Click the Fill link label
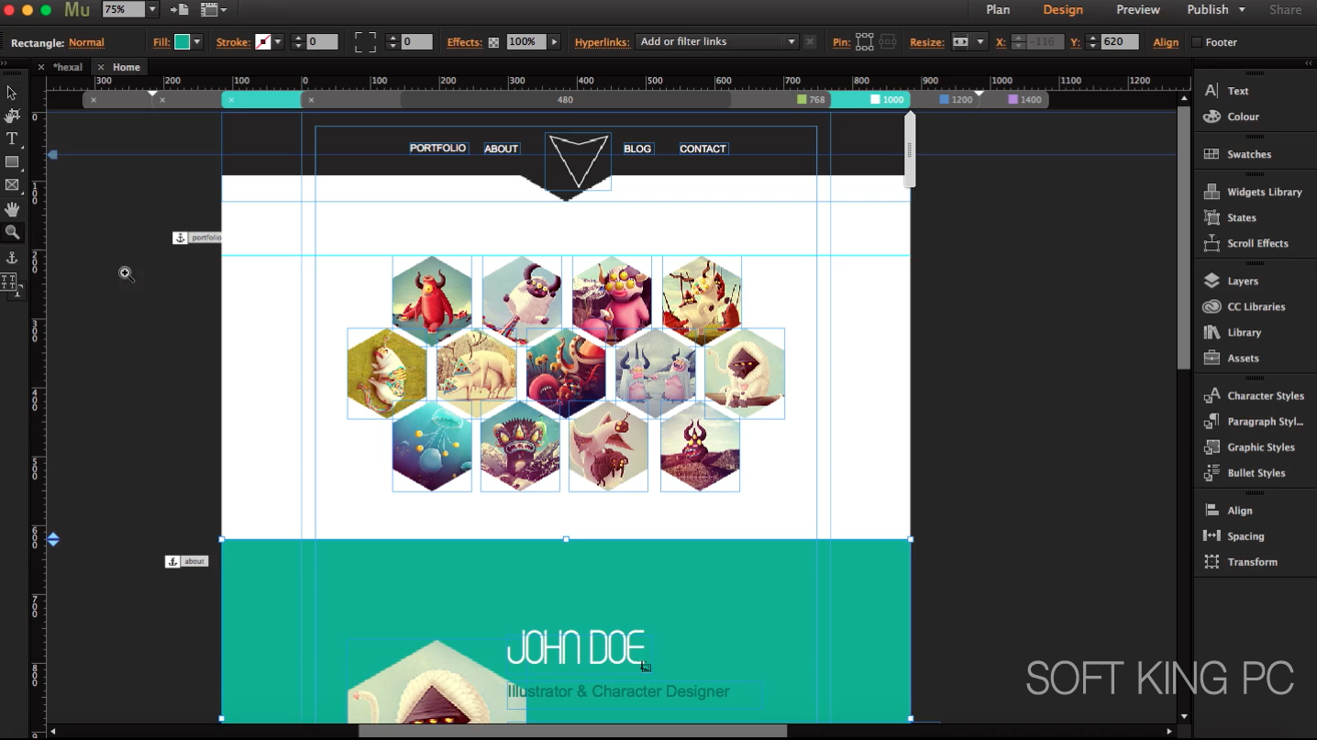 click(160, 42)
